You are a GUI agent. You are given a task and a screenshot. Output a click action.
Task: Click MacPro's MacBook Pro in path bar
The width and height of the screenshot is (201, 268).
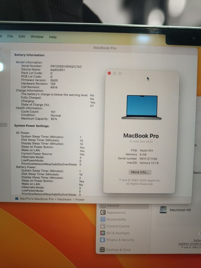coord(37,199)
